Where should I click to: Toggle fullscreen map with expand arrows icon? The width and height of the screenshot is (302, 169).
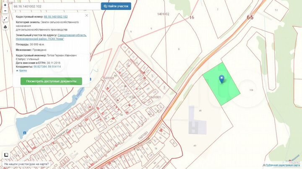pyautogui.click(x=5, y=19)
